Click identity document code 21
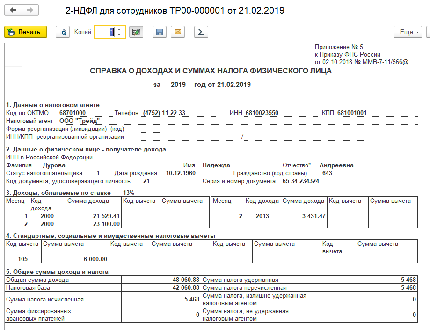 coord(146,181)
